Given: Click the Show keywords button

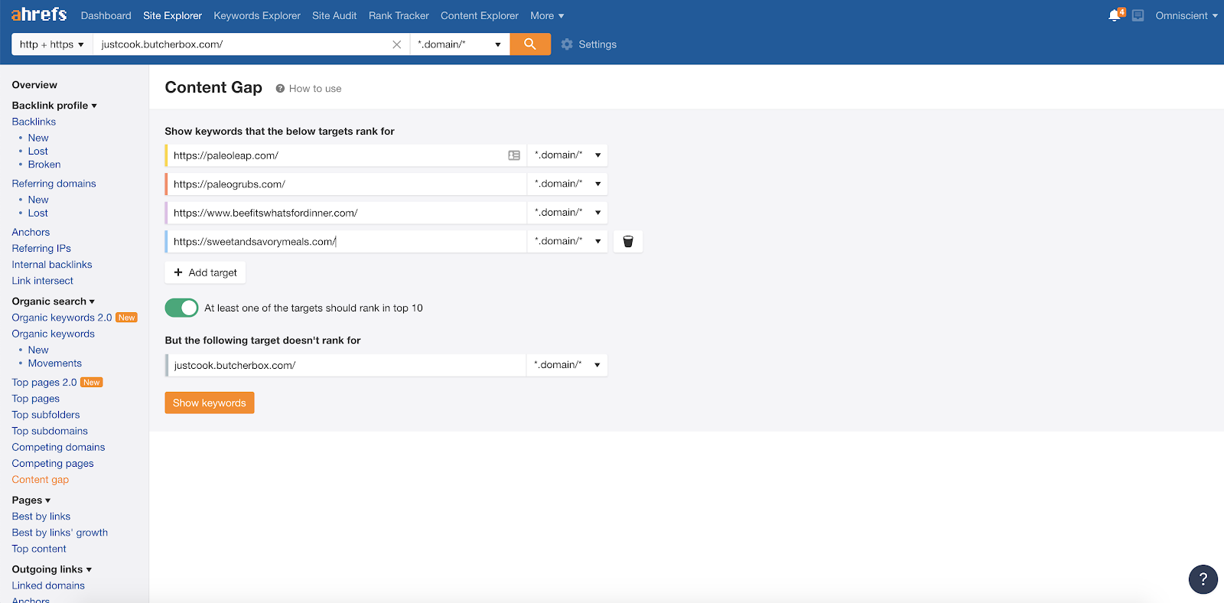Looking at the screenshot, I should click(210, 403).
